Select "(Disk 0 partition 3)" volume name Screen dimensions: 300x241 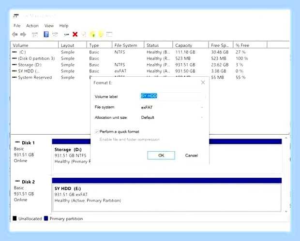click(36, 58)
